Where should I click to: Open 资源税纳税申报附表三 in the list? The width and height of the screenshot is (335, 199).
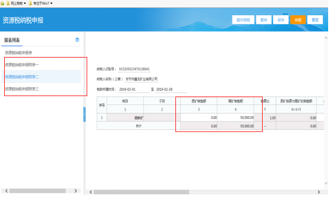point(22,89)
